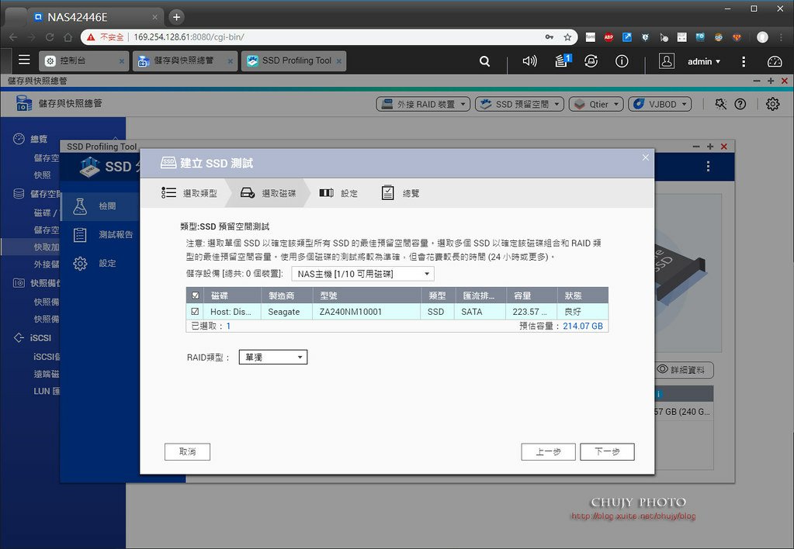The image size is (794, 549).
Task: Click the saved password key icon
Action: click(x=550, y=37)
